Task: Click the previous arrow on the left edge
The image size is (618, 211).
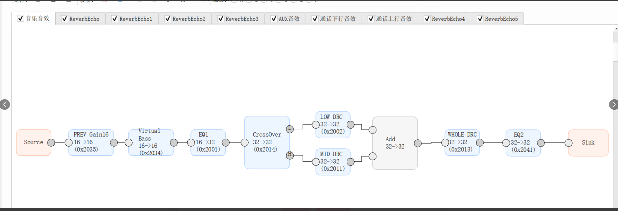Action: (5, 105)
